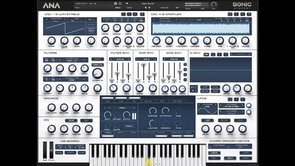Click the large CUTOFF 1/2 knob
This screenshot has width=295, height=166.
[97, 73]
